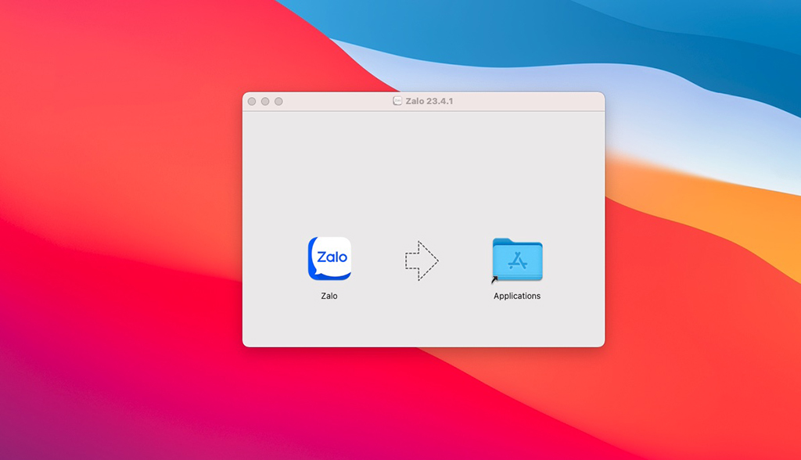This screenshot has width=801, height=460.
Task: Minimize the Zalo 23.4.1 window
Action: 265,101
